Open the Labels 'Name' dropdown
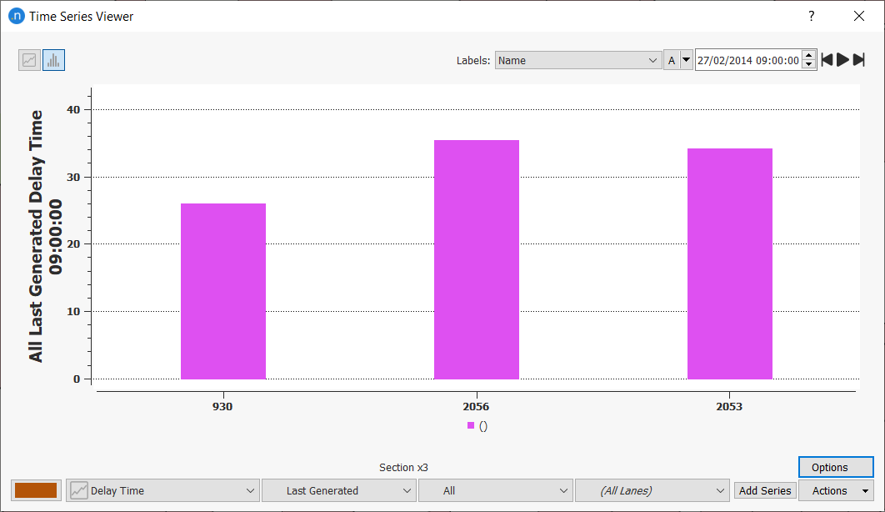The height and width of the screenshot is (512, 885). 577,60
